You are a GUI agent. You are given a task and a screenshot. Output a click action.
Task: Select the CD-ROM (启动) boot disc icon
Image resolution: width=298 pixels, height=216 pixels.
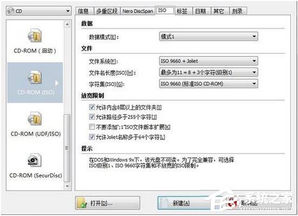35,36
